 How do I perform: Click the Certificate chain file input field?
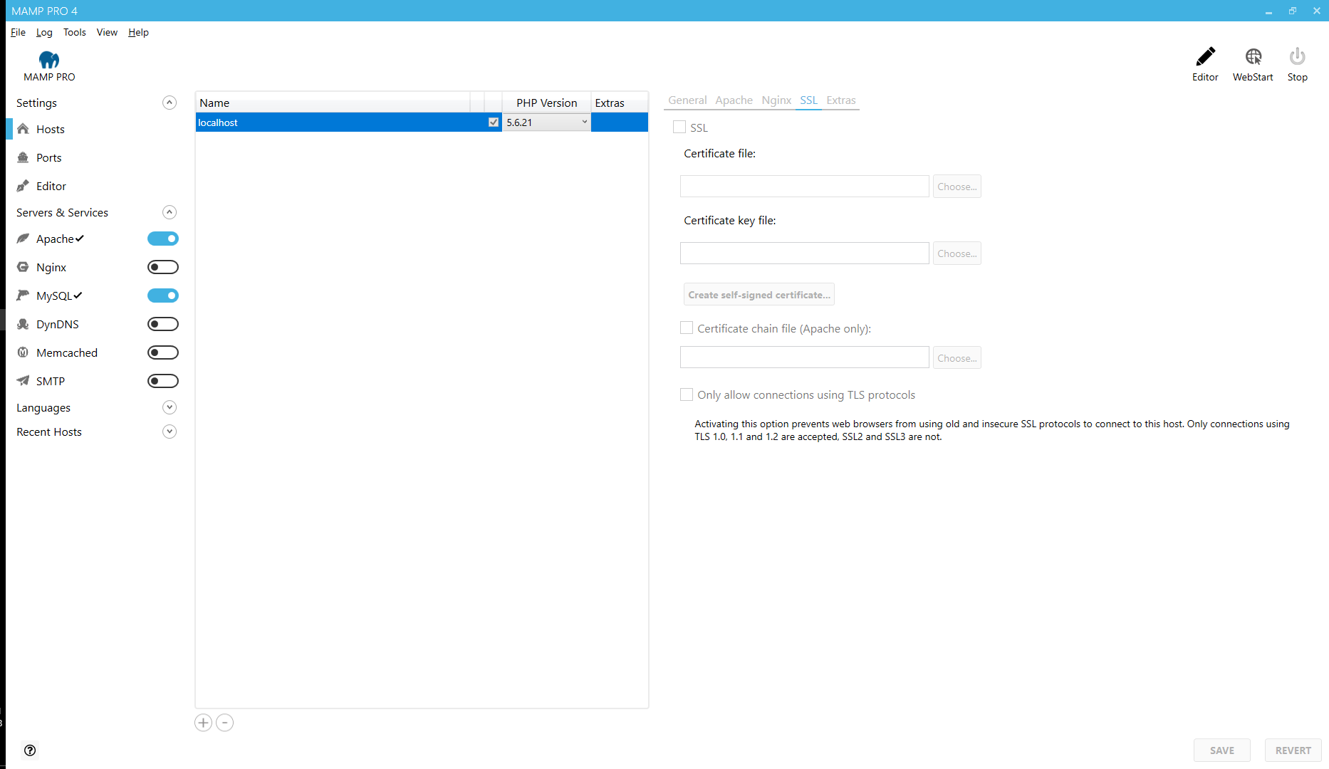tap(805, 358)
